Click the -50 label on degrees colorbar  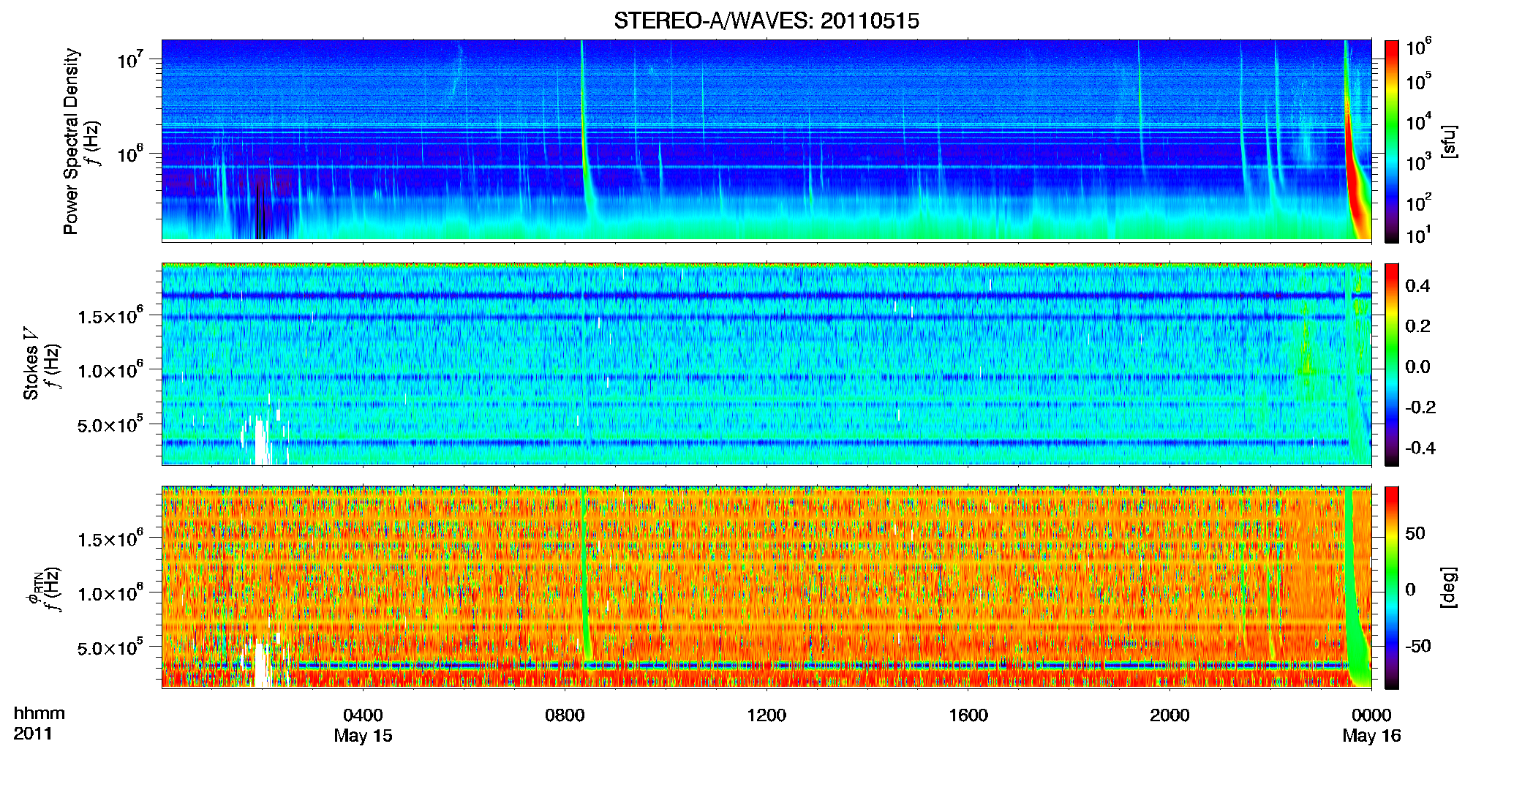pyautogui.click(x=1417, y=646)
